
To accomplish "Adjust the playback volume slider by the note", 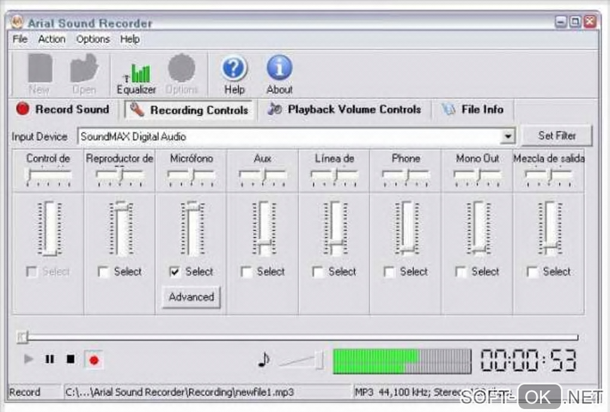I will (x=302, y=360).
